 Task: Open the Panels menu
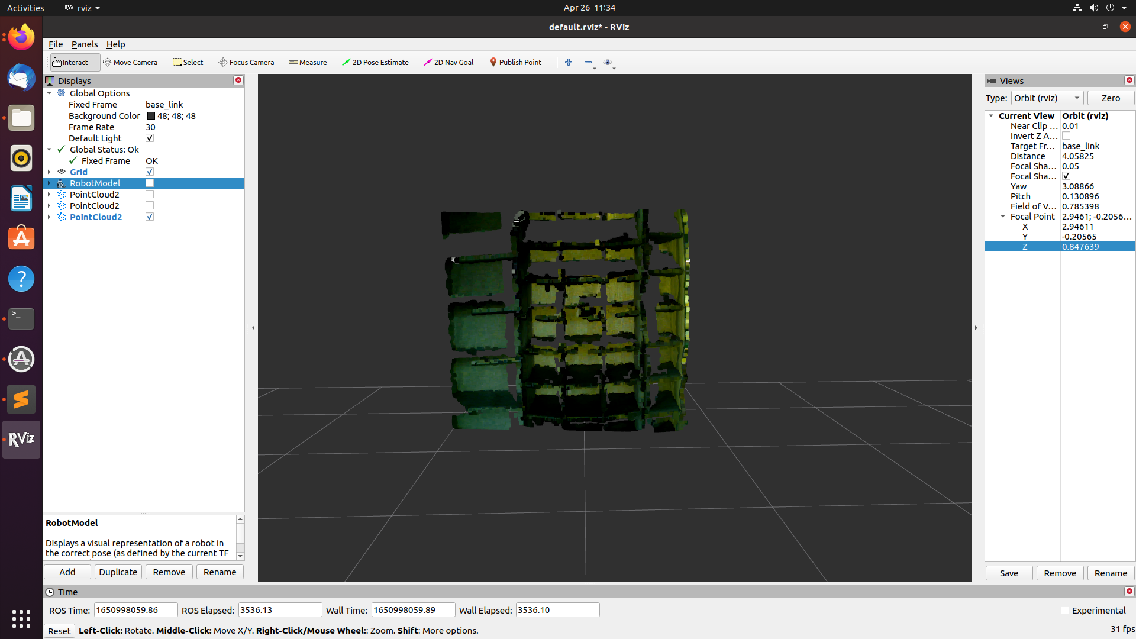point(85,44)
